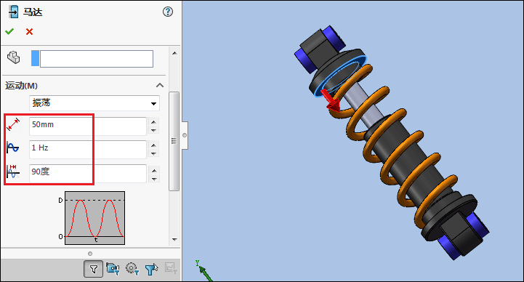The image size is (524, 282).
Task: Click the motor component face icon
Action: (14, 57)
